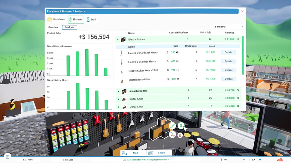
Task: Open the Staff tab
Action: (92, 20)
